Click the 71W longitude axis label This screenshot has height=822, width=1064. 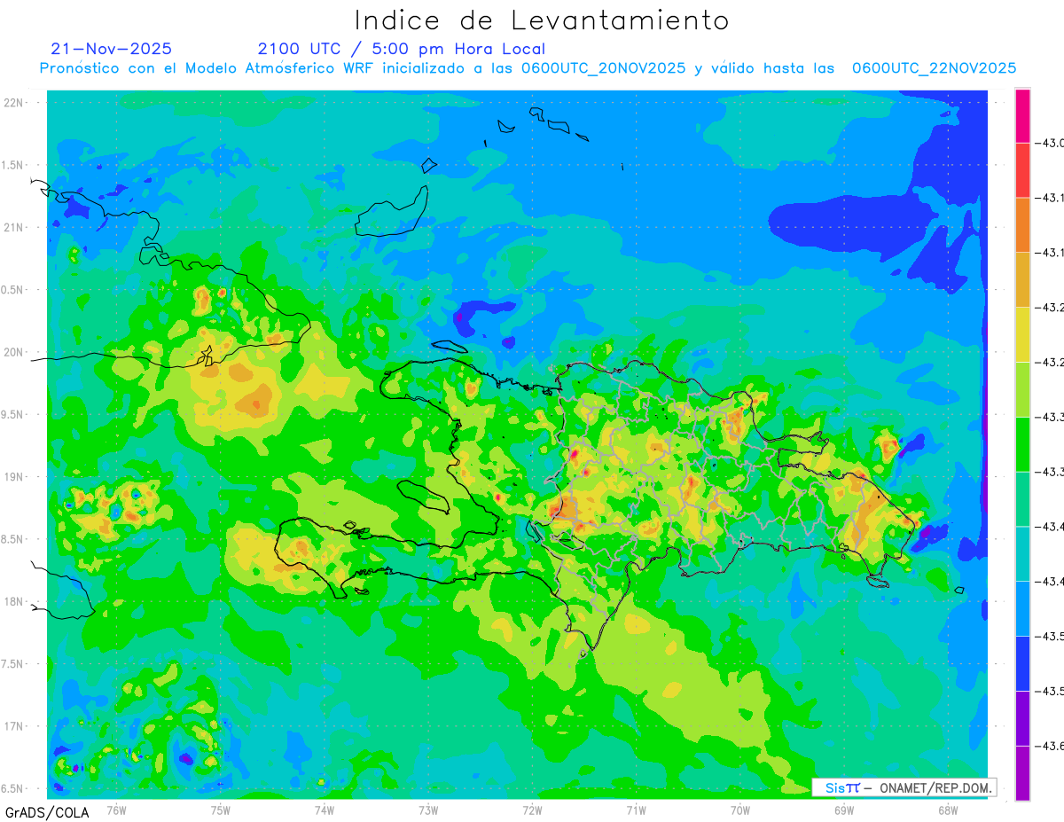(636, 810)
